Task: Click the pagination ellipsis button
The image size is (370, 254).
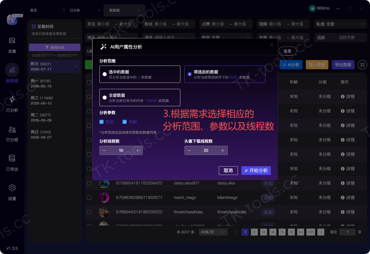Action: tap(301, 232)
